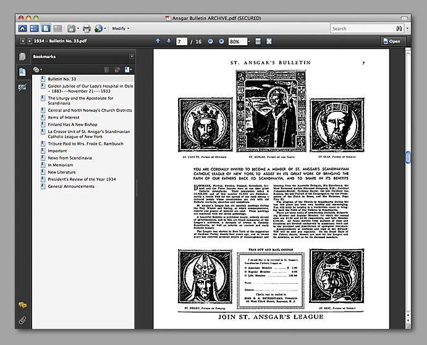The image size is (427, 345).
Task: Click the binoculars search icon
Action: pos(399,28)
